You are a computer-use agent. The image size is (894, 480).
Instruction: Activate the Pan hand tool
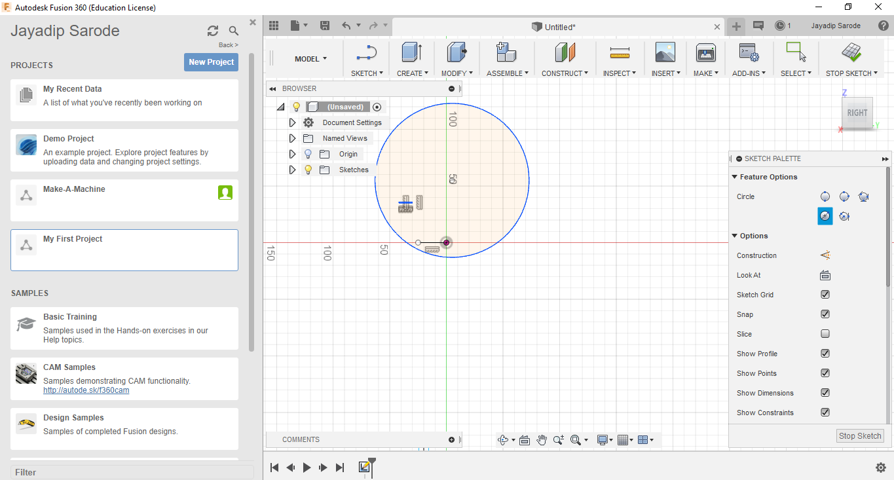[542, 440]
